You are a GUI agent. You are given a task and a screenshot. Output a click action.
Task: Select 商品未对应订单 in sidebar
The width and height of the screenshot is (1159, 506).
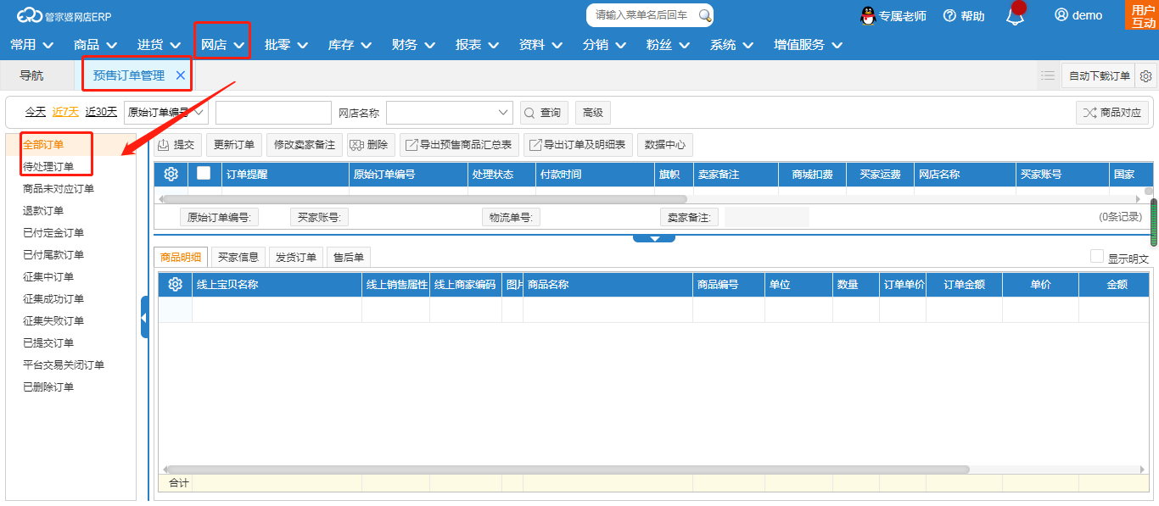tap(59, 188)
